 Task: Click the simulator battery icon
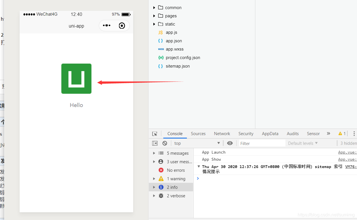[126, 14]
